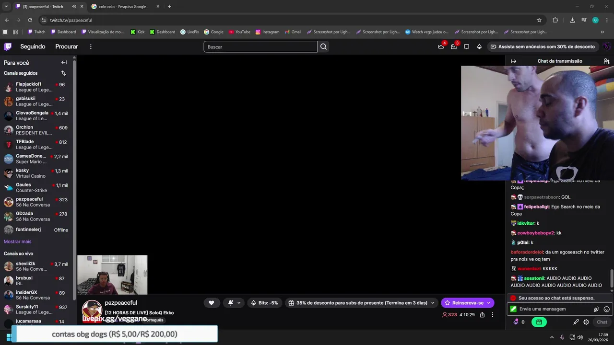Open the Bits: -5% button
Image resolution: width=614 pixels, height=345 pixels.
point(264,303)
